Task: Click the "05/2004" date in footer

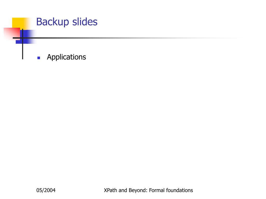Action: [x=46, y=190]
